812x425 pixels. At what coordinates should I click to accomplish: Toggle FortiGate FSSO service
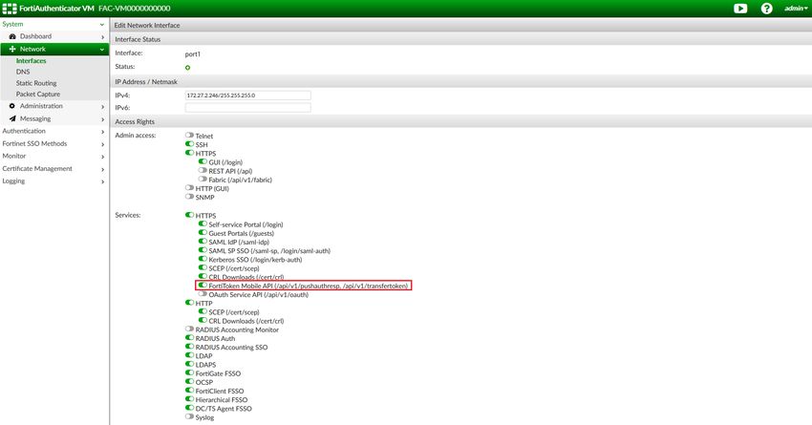189,372
